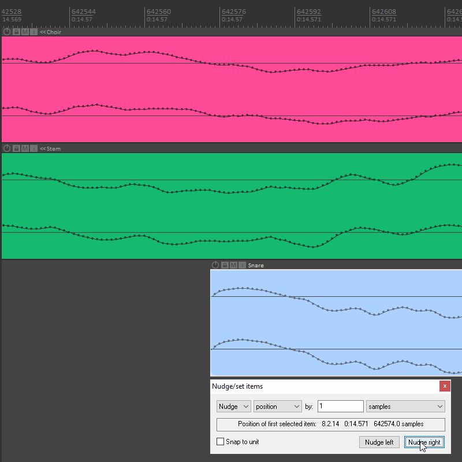
Task: Click ruler marker 642576
Action: [234, 12]
